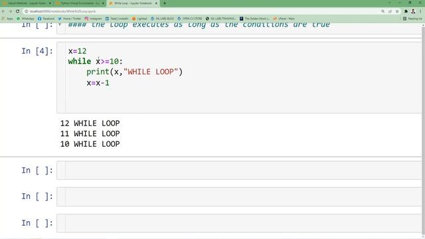Click output line 10 WHILE LOOP
Screen dimensions: 425x239
pos(90,144)
